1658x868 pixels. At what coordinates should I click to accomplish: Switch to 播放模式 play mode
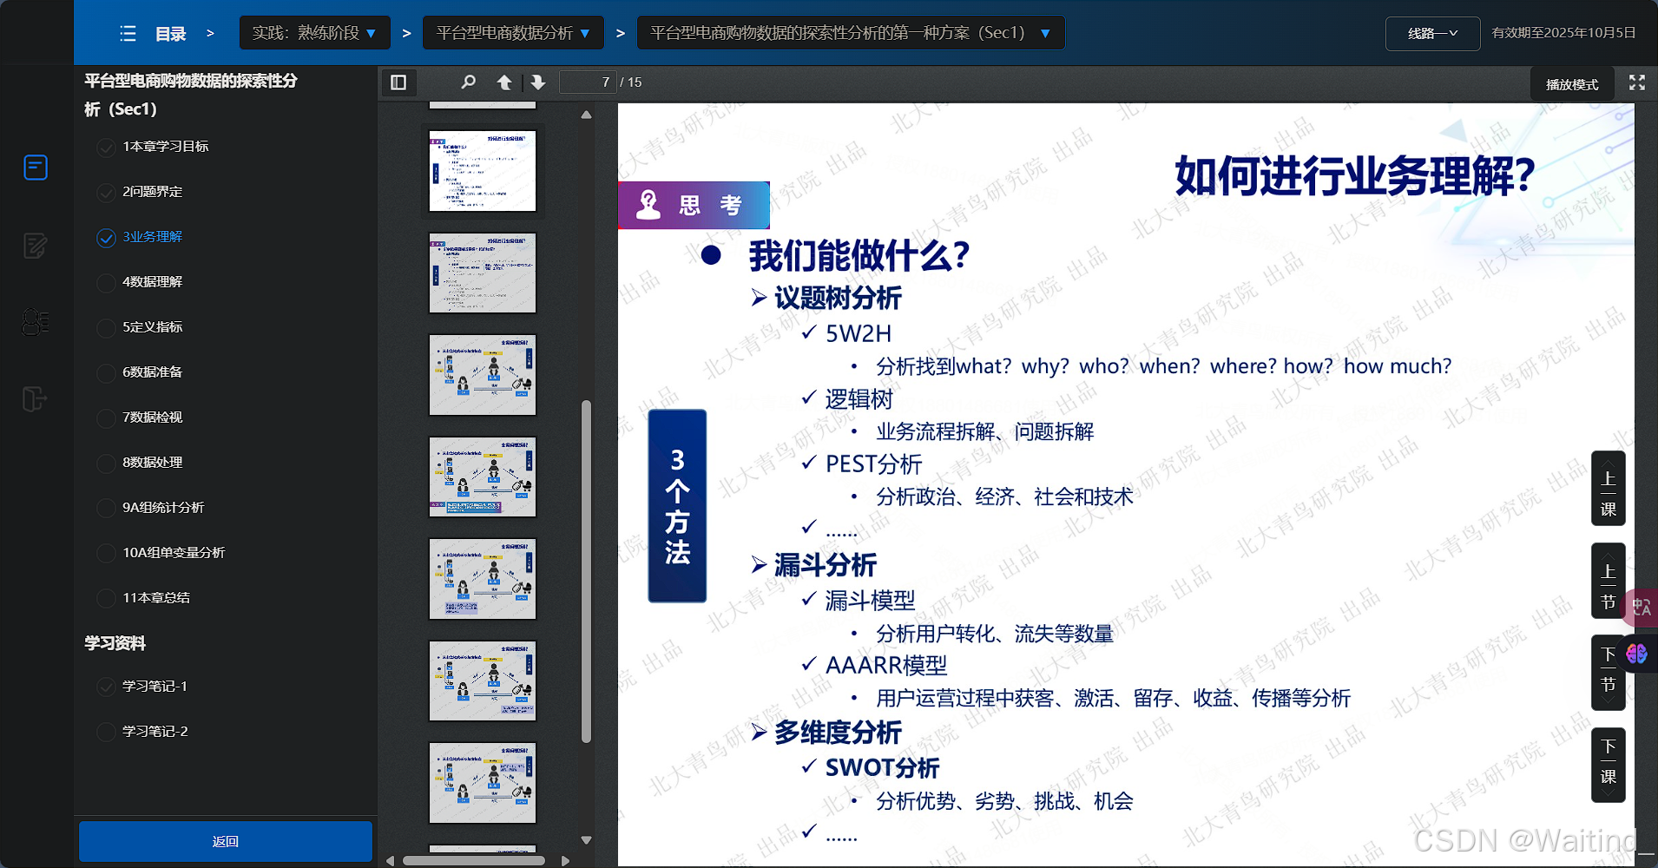pyautogui.click(x=1572, y=84)
